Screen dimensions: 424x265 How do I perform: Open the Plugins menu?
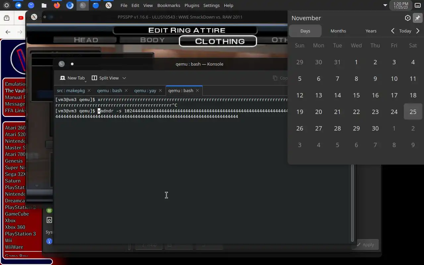(x=192, y=5)
